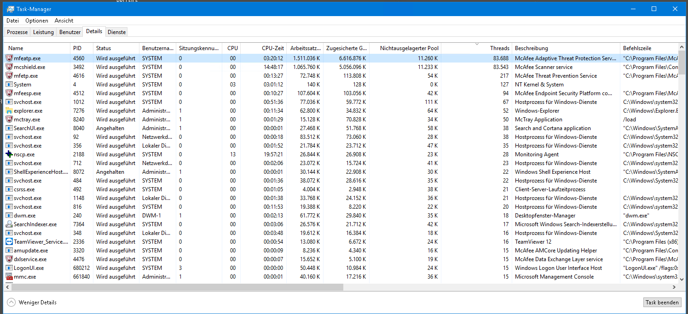
Task: Open the Optionen menu
Action: pos(37,21)
